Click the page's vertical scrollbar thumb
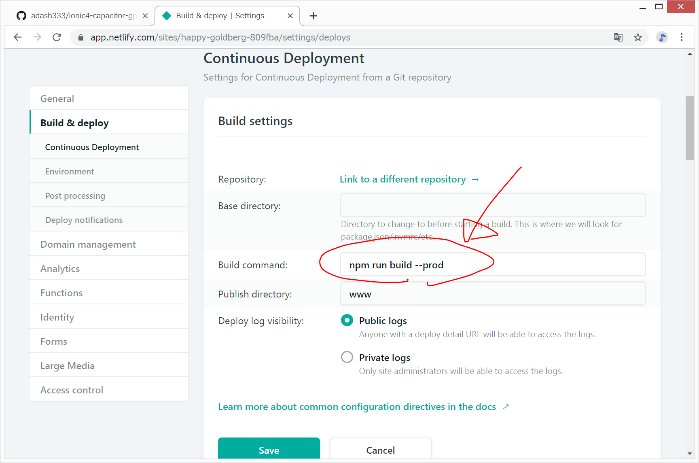This screenshot has height=463, width=699. pyautogui.click(x=690, y=128)
